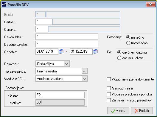
Task: Click the Samoprijava: group label
Action: (x=15, y=88)
